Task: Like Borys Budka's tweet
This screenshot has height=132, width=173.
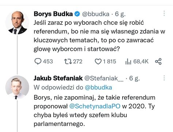Action: tap(98, 61)
